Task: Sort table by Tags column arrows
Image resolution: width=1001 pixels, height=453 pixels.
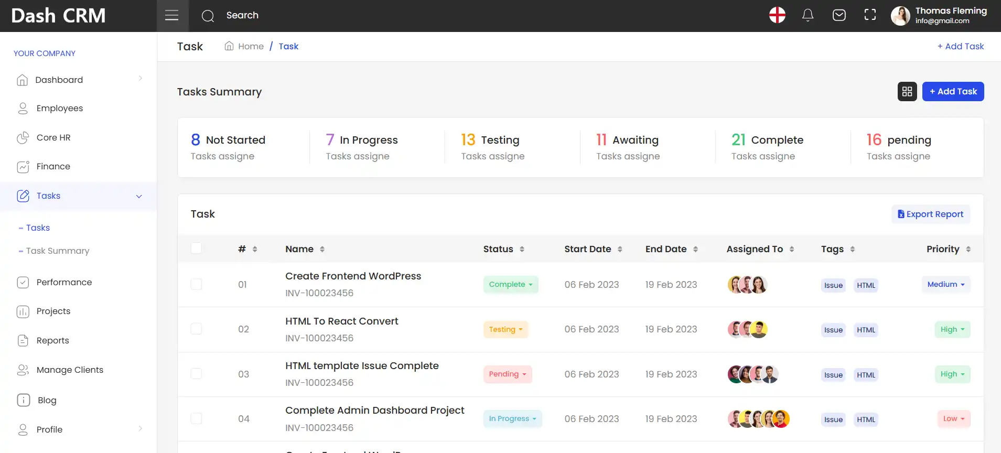Action: click(x=853, y=249)
